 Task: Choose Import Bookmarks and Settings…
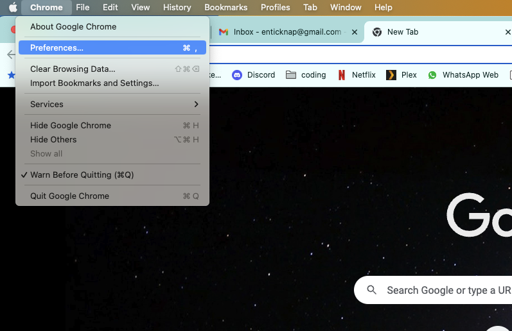pos(112,83)
